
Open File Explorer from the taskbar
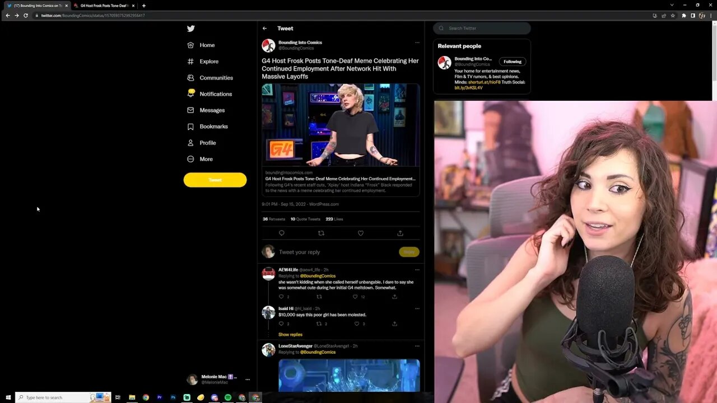pyautogui.click(x=132, y=397)
